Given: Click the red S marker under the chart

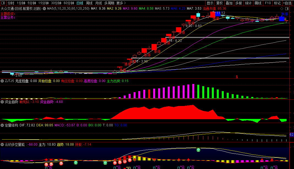Looking at the screenshot, I should (x=237, y=77).
